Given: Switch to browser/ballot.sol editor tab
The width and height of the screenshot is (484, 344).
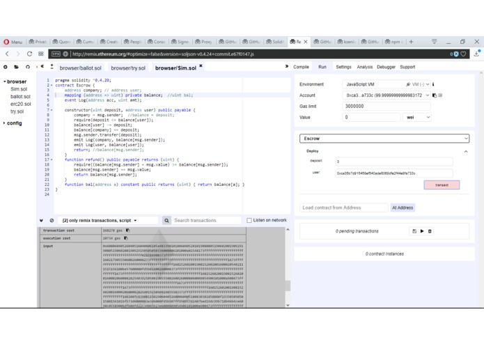Looking at the screenshot, I should coord(80,68).
